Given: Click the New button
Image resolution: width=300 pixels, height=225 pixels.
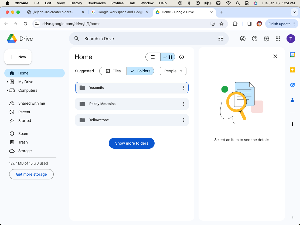Looking at the screenshot, I should (x=18, y=57).
